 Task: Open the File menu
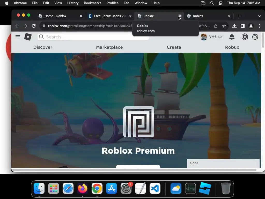[35, 3]
